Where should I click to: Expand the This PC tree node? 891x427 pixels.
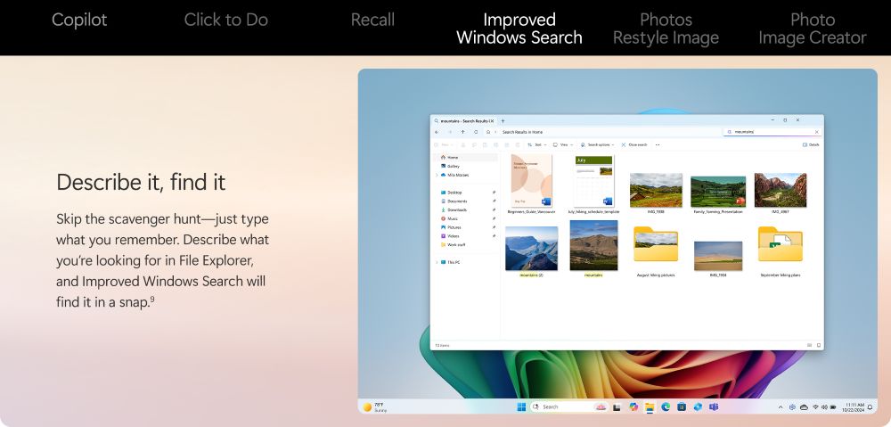pyautogui.click(x=437, y=262)
